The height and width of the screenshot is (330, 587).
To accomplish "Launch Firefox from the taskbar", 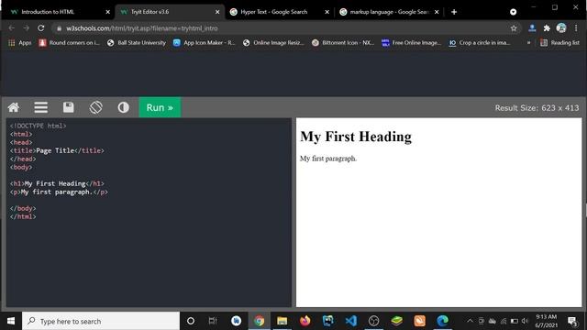I will 305,321.
